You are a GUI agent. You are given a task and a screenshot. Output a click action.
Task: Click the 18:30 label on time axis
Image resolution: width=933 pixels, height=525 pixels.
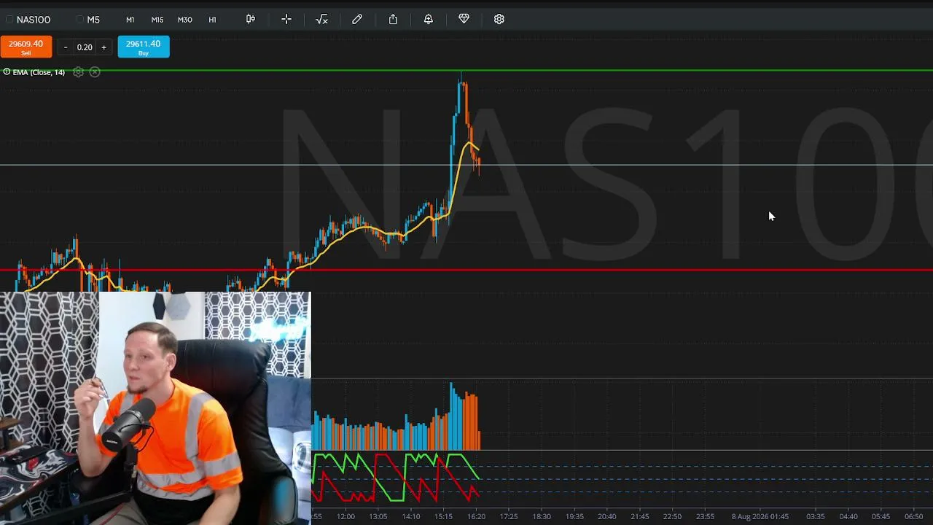coord(542,516)
